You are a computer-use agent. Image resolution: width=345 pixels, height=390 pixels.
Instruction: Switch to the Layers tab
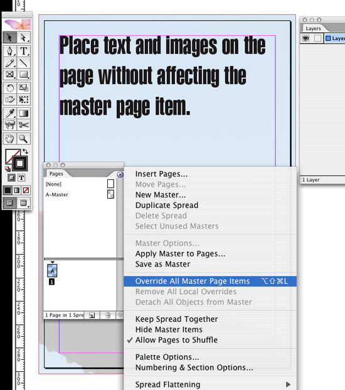click(x=313, y=28)
